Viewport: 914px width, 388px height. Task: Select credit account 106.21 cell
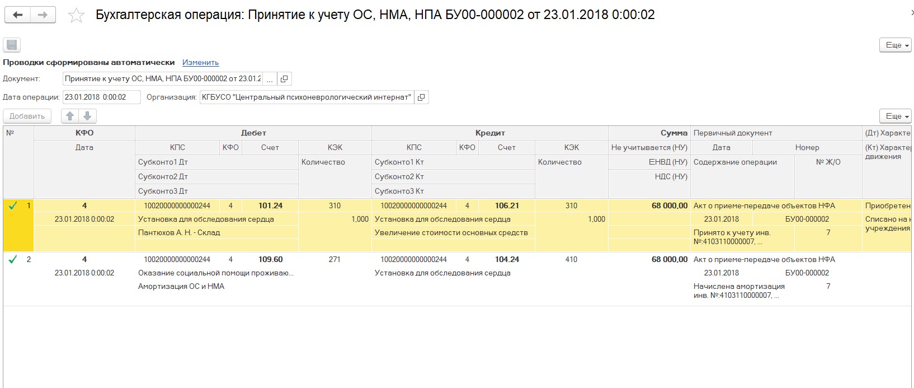click(507, 205)
